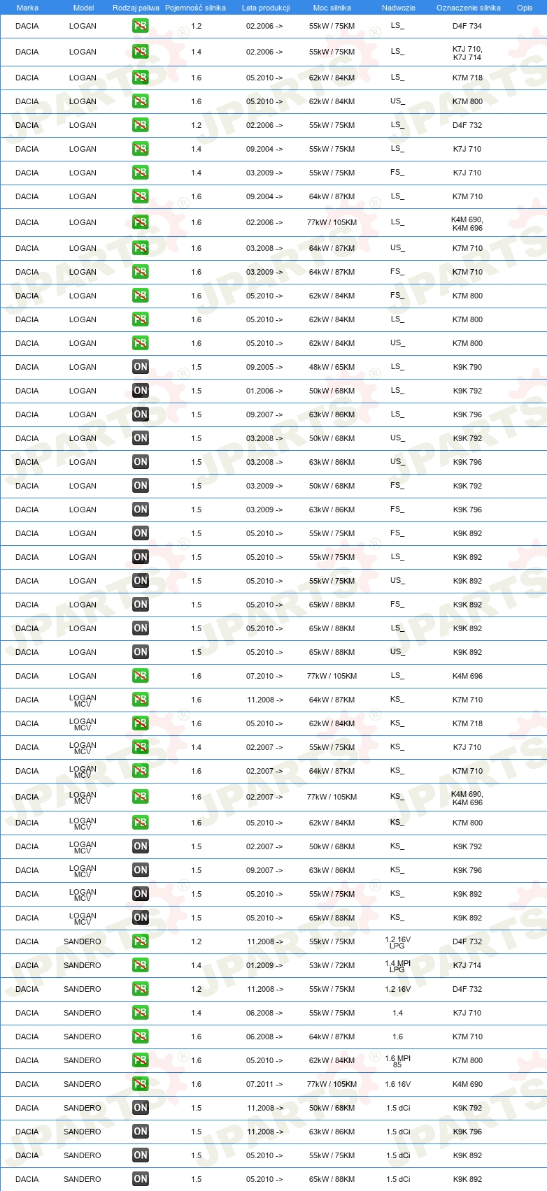Click K7M 718 code in LOGAN MCV row
Screen dimensions: 547x1191
467,723
